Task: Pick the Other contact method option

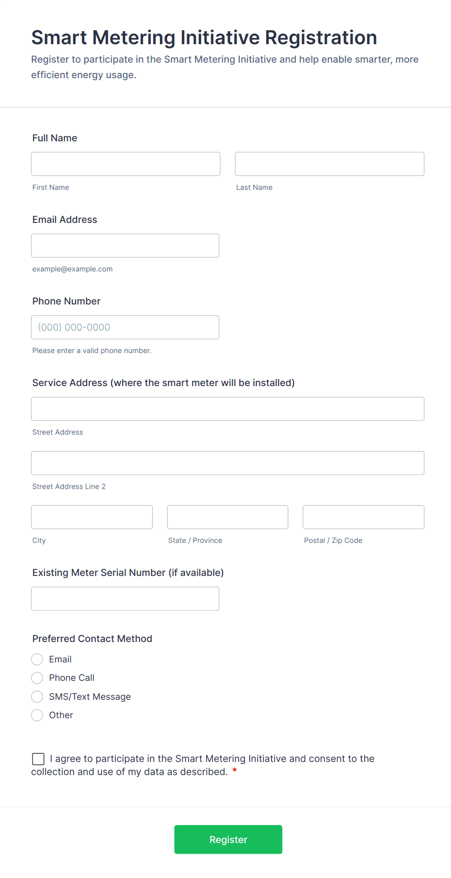Action: (37, 715)
